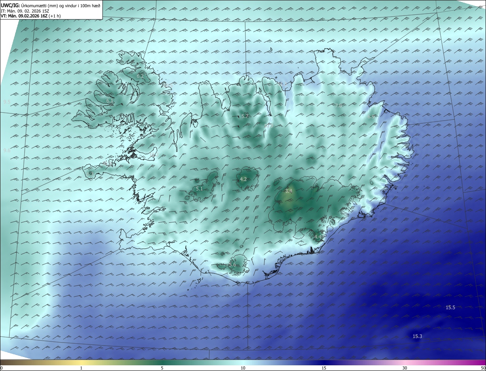Click the 'VT: Mán. 09.02.2026 16Z (+1 h)' line
This screenshot has height=371, width=486.
(x=31, y=16)
